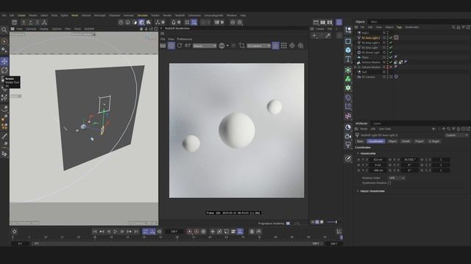Expand the FREEZE TRANSFORM section

(x=358, y=191)
